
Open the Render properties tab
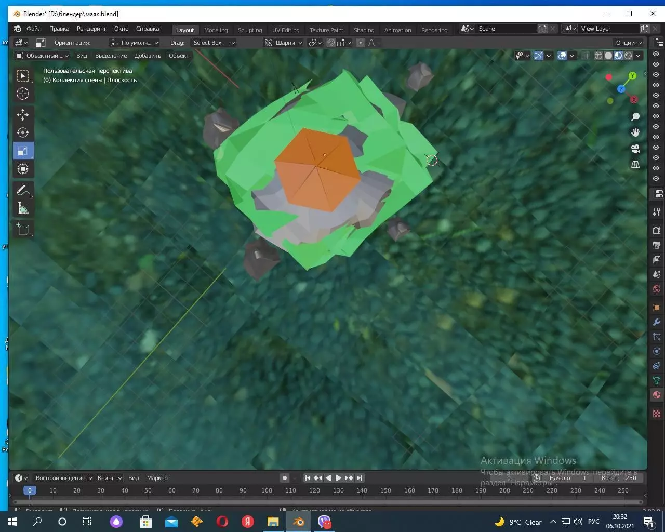(657, 230)
